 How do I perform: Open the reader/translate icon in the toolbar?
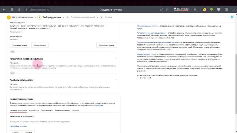(167, 10)
